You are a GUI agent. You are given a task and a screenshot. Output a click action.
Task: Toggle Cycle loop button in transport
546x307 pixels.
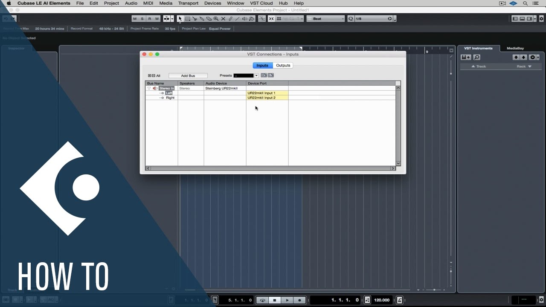262,300
